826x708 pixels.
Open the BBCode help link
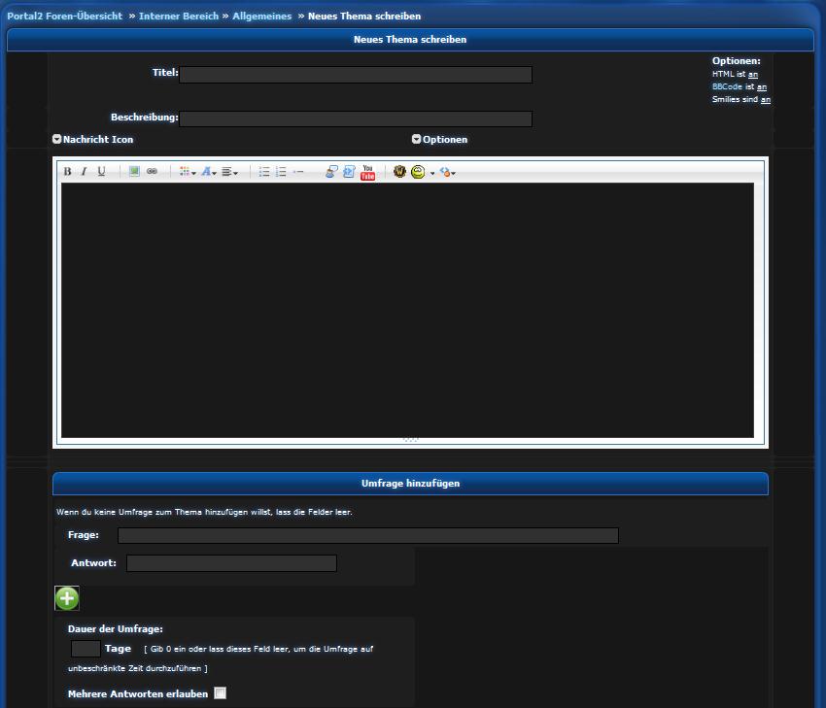(x=727, y=86)
